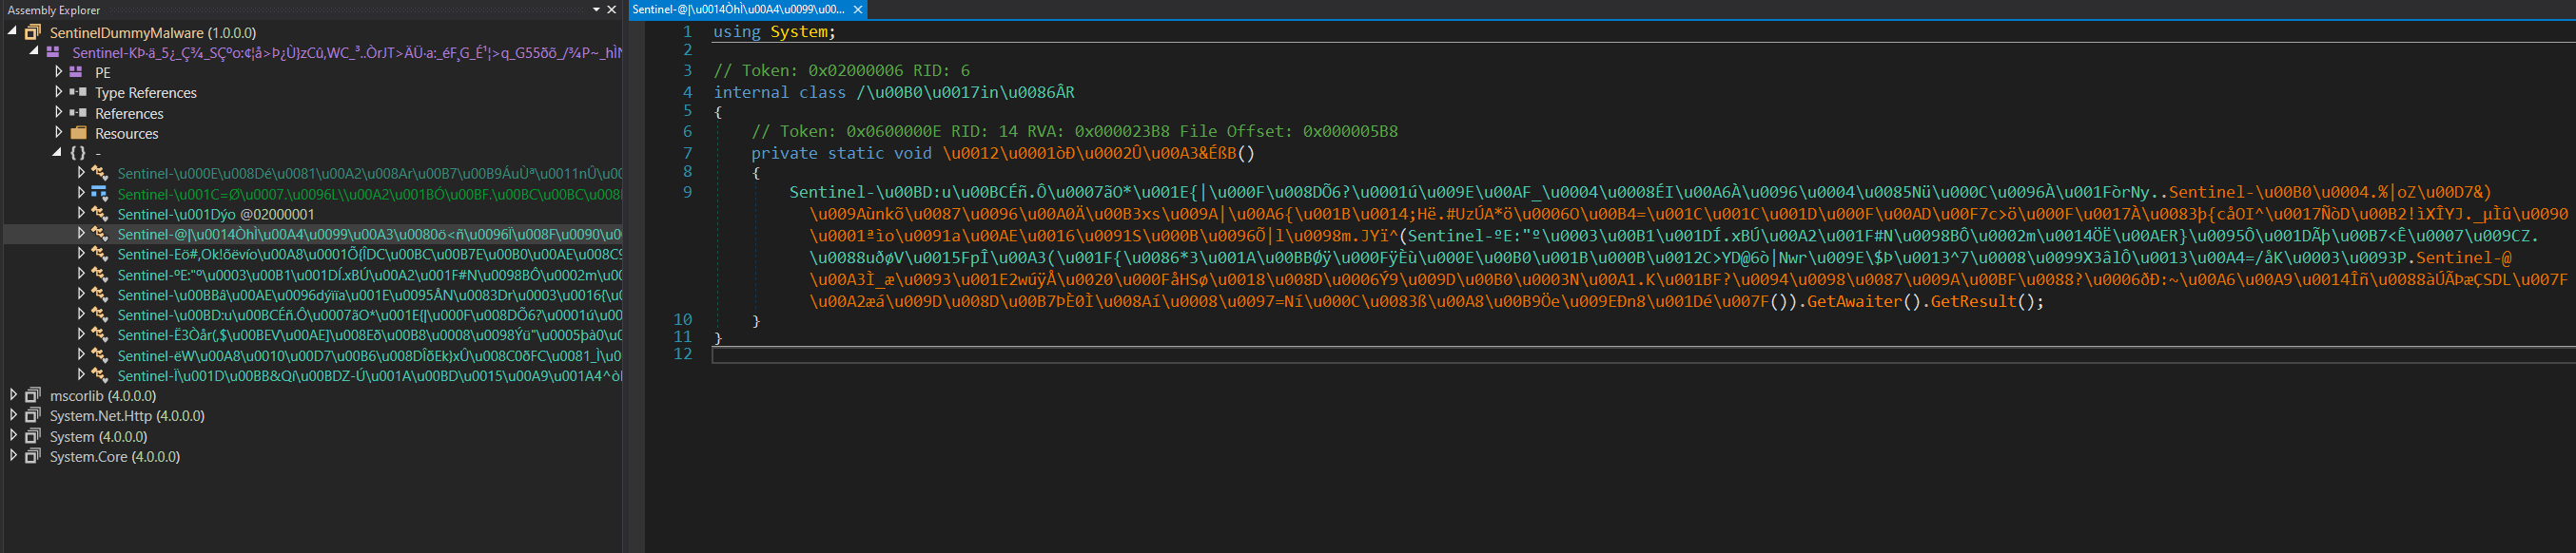Image resolution: width=2576 pixels, height=553 pixels.
Task: Close the Assembly Explorer panel
Action: (x=611, y=10)
